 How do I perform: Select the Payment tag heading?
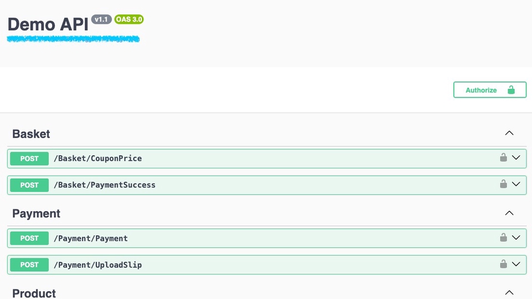point(36,214)
